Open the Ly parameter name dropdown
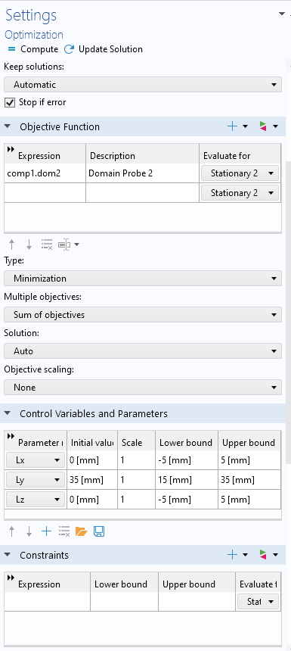This screenshot has width=291, height=651. point(36,480)
